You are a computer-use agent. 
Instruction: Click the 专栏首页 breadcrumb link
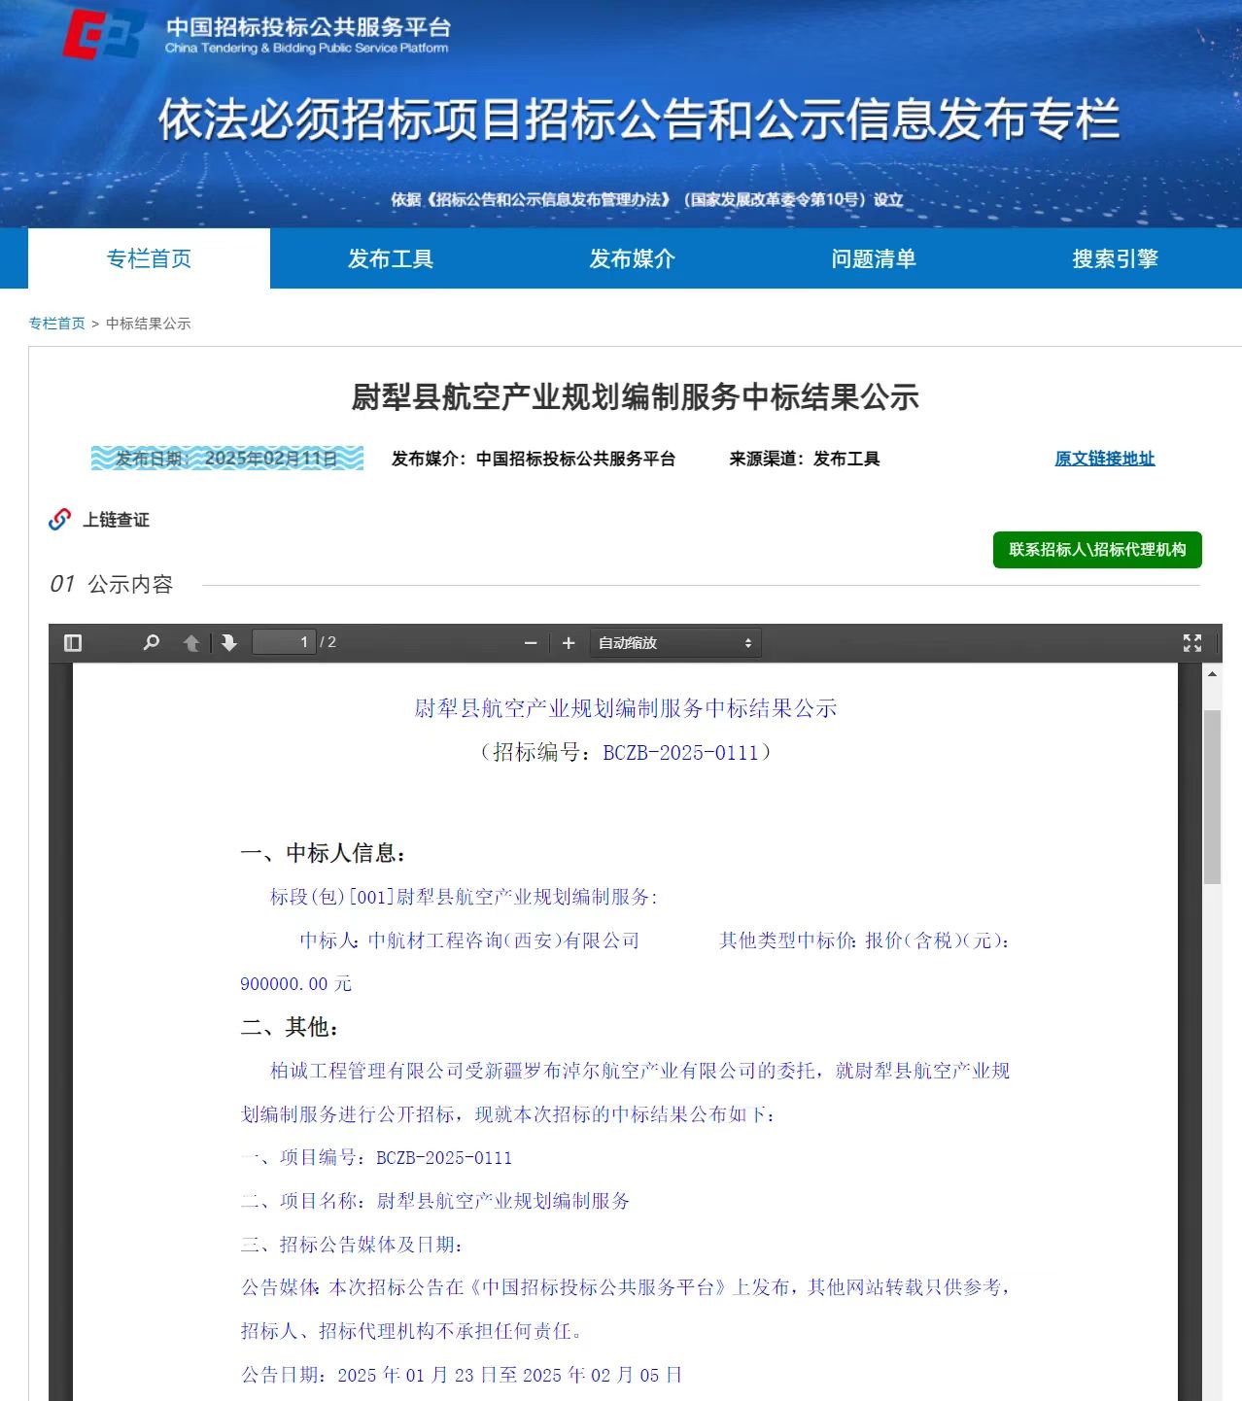click(57, 324)
